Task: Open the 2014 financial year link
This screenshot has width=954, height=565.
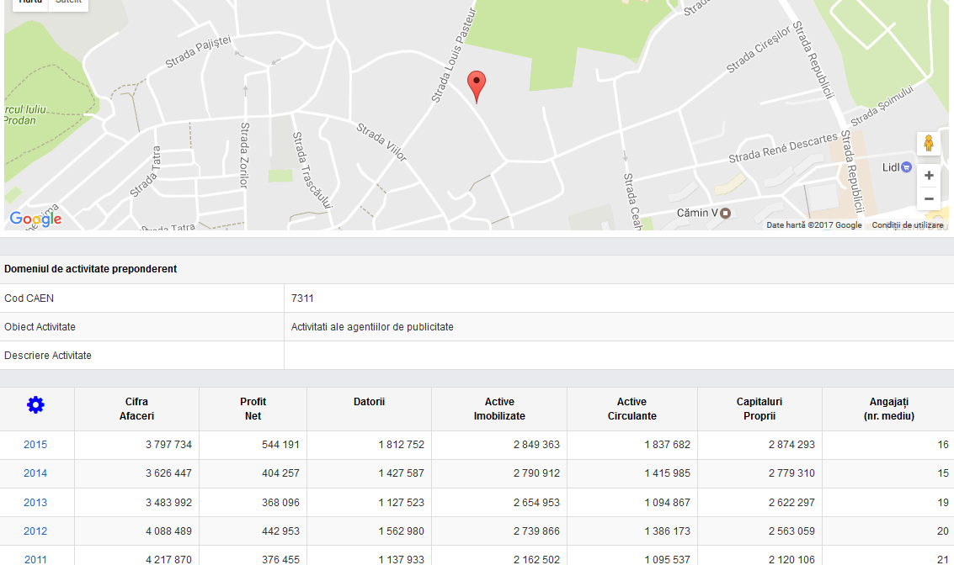Action: [35, 473]
